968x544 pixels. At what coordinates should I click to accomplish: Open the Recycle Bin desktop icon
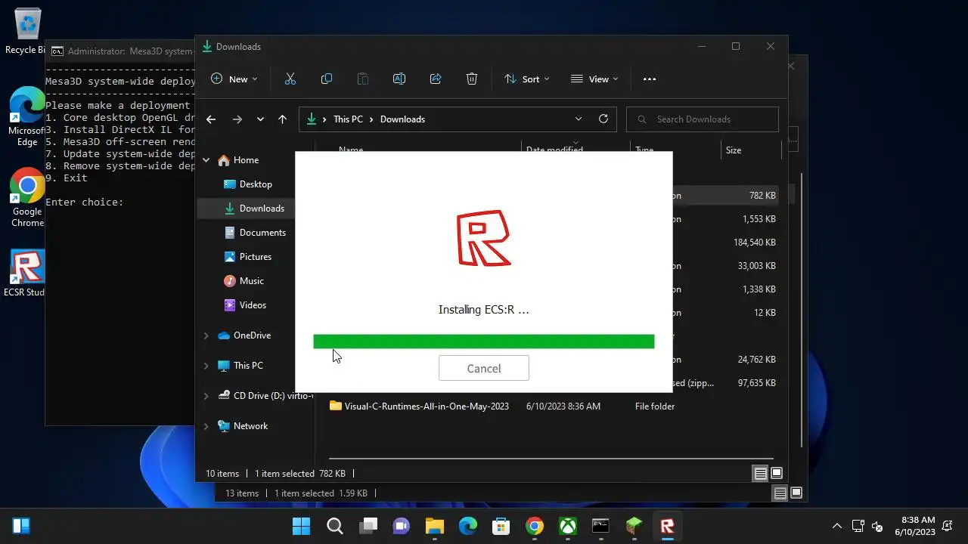click(27, 30)
